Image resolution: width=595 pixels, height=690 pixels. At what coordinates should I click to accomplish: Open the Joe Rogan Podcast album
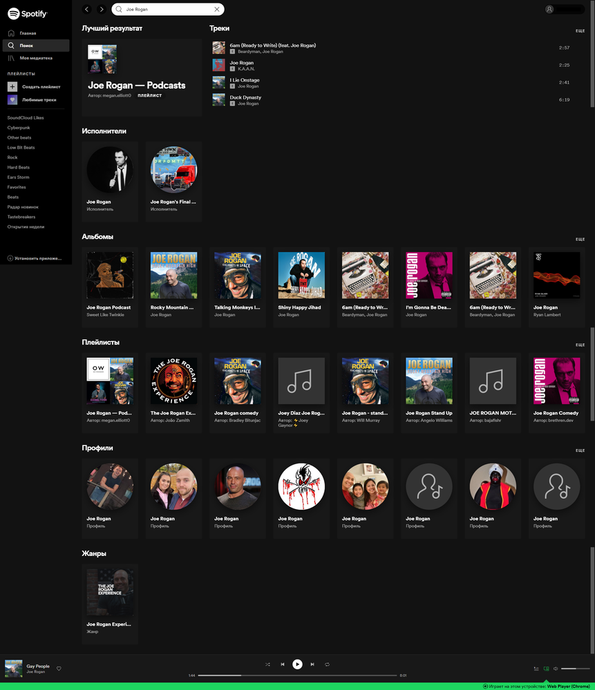[x=110, y=287]
